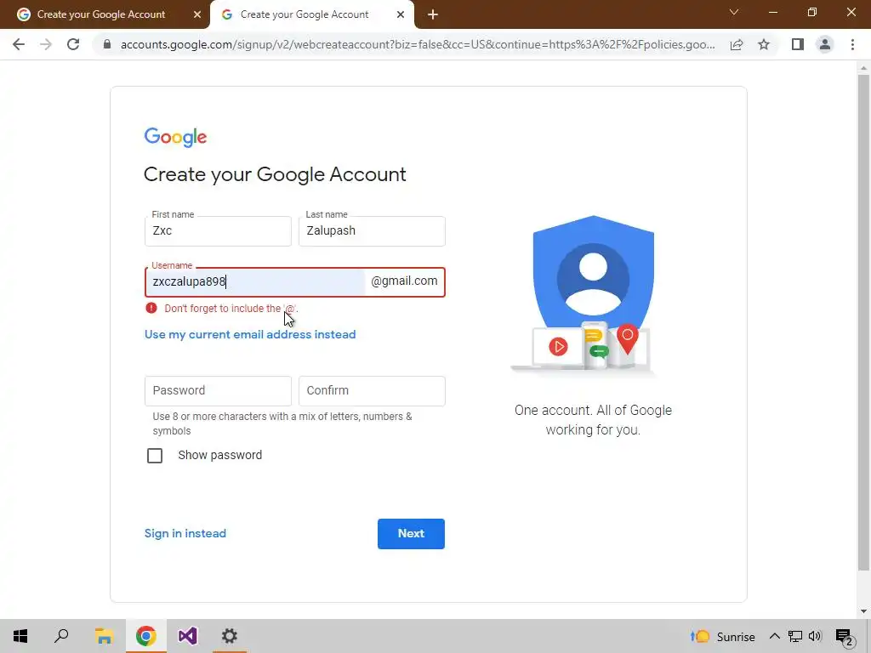The image size is (871, 653).
Task: Show hidden system tray icons
Action: 774,636
